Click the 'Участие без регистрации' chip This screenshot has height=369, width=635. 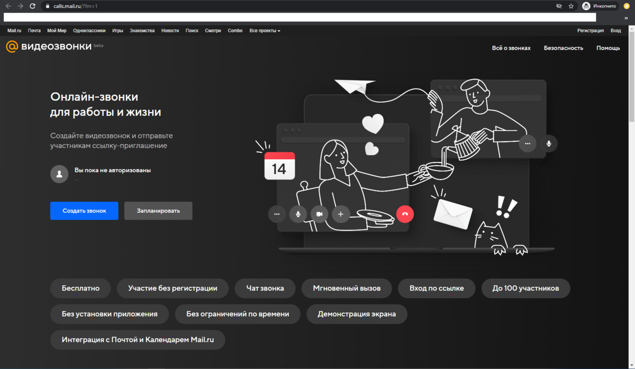[173, 288]
